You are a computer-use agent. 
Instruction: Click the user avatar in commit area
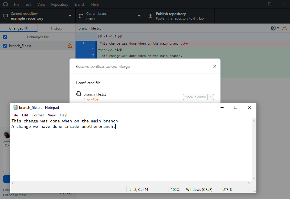7,135
